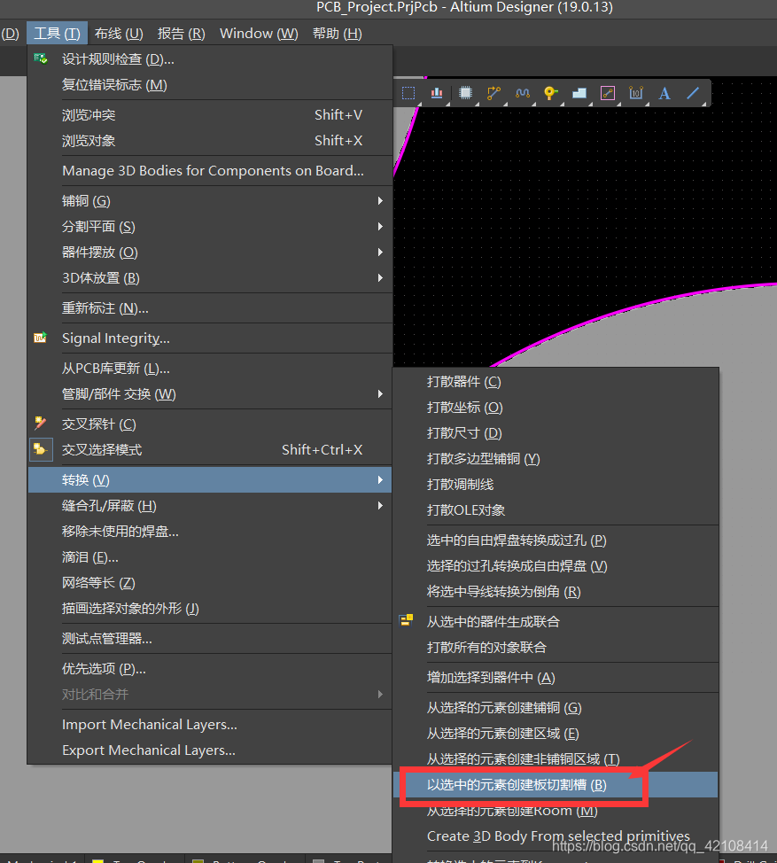Open the Window (W) menu
The height and width of the screenshot is (863, 777).
click(259, 34)
